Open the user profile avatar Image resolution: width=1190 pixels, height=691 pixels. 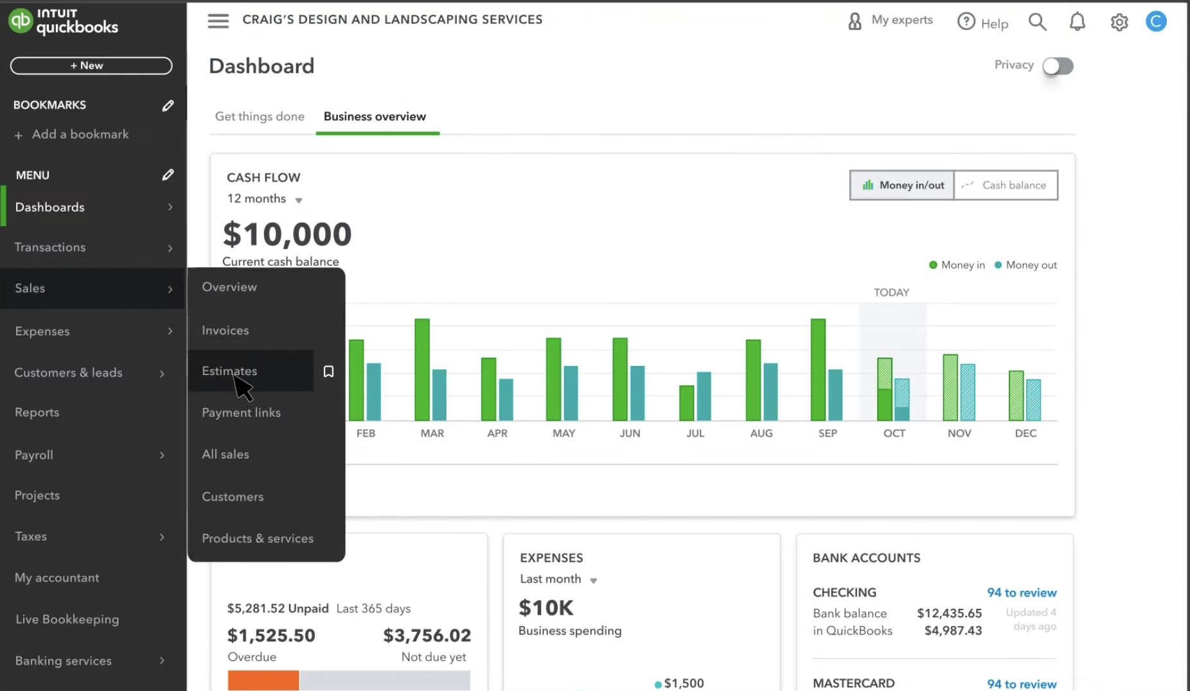[1155, 22]
